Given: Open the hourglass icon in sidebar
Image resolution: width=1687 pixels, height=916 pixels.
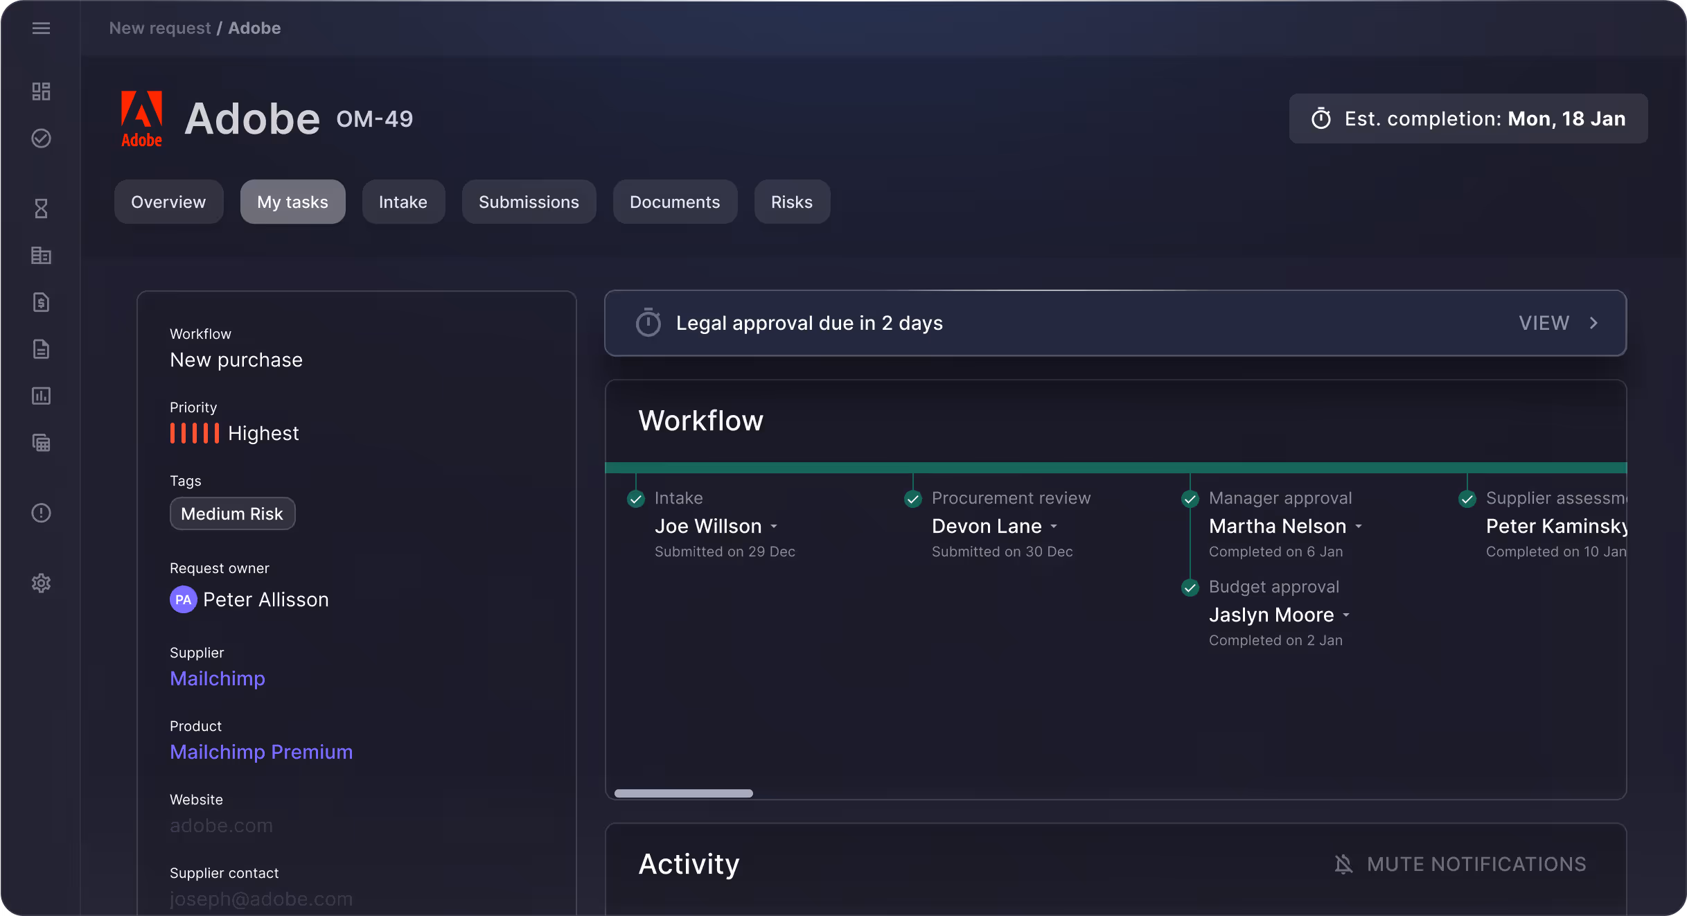Looking at the screenshot, I should pos(41,209).
